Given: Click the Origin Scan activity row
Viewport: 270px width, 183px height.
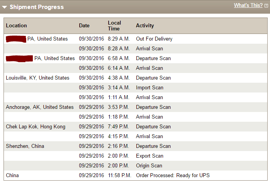Looking at the screenshot, I should (x=149, y=165).
